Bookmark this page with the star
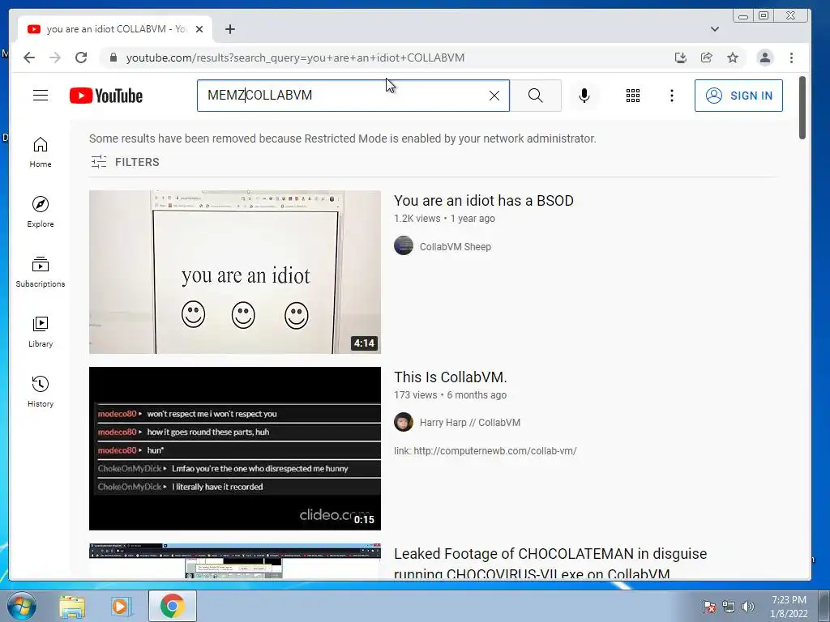The image size is (830, 622). pos(733,58)
